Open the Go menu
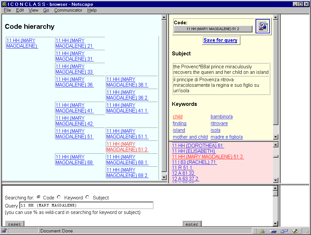Image resolution: width=311 pixels, height=235 pixels. tap(46, 10)
